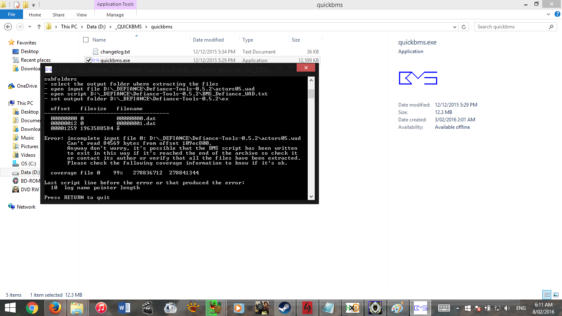This screenshot has height=316, width=562.
Task: Switch to Large icons view in status bar
Action: [555, 295]
